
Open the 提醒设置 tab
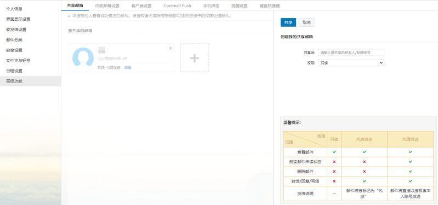[240, 5]
